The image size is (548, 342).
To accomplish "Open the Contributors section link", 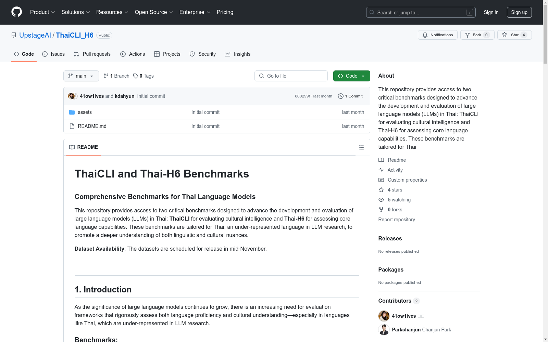I will [x=399, y=301].
